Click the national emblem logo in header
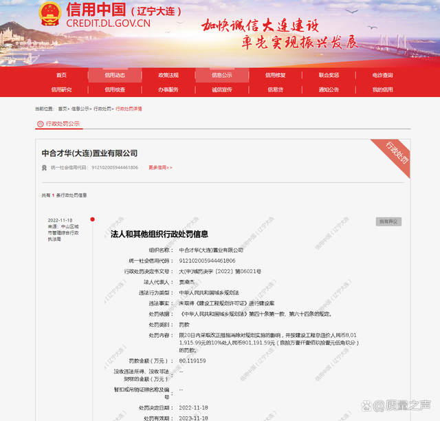Viewport: 440px width, 421px height. pyautogui.click(x=50, y=14)
